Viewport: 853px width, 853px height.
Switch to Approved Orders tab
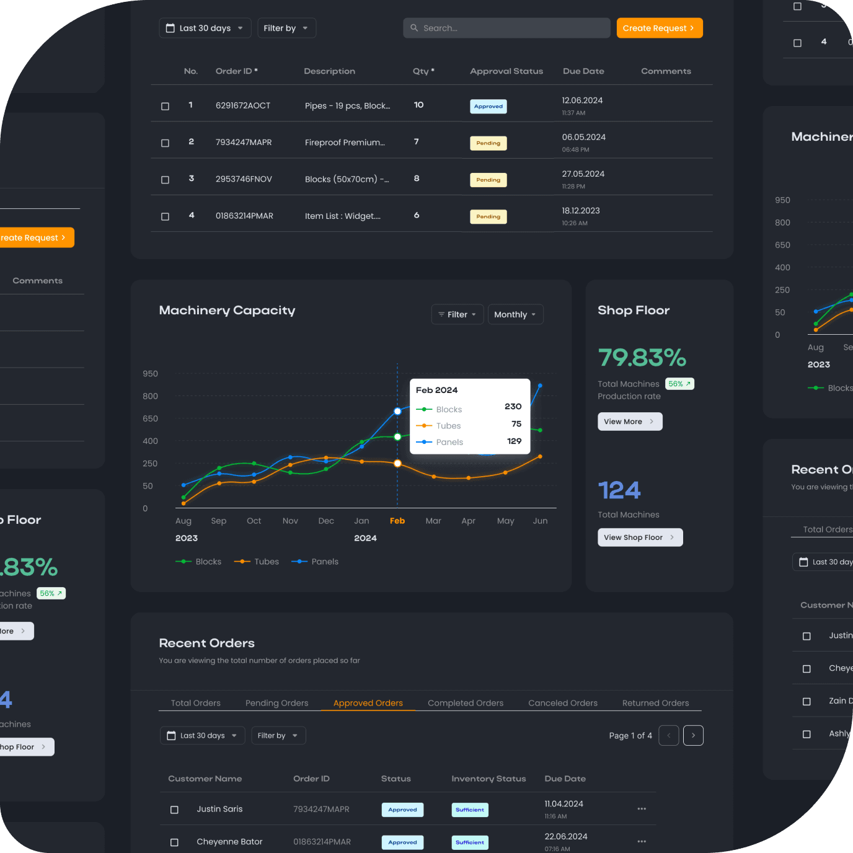[368, 703]
